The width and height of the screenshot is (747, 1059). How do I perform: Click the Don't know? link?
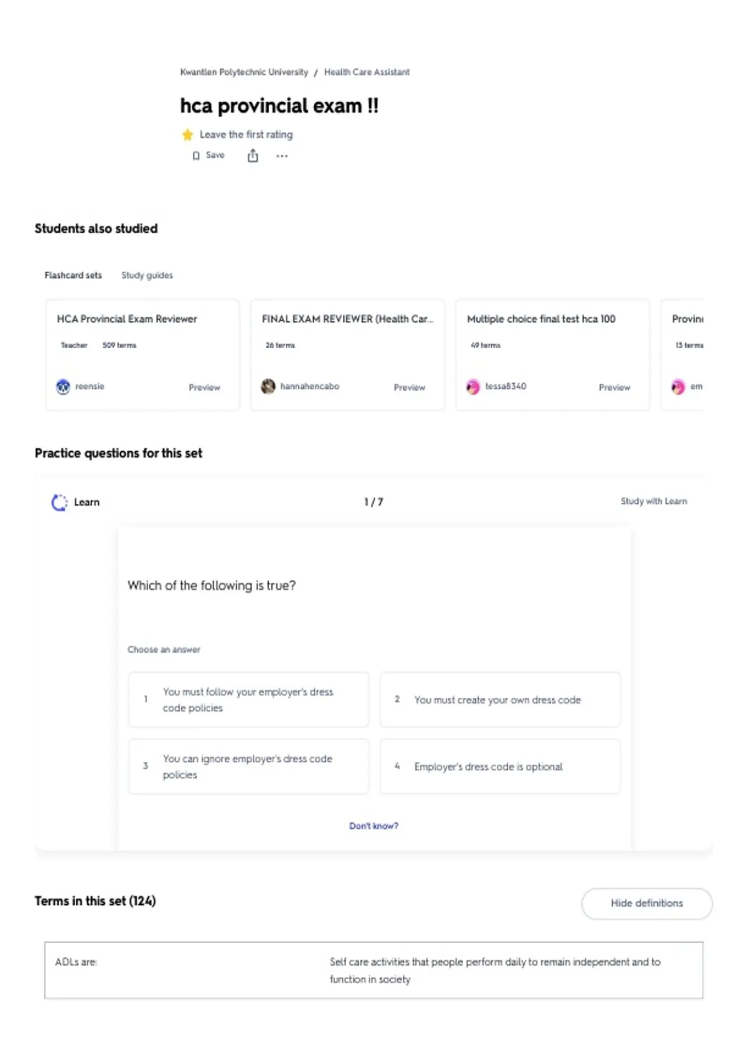(374, 826)
